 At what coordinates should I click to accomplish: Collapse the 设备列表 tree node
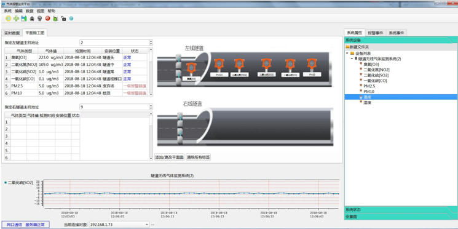pyautogui.click(x=347, y=53)
